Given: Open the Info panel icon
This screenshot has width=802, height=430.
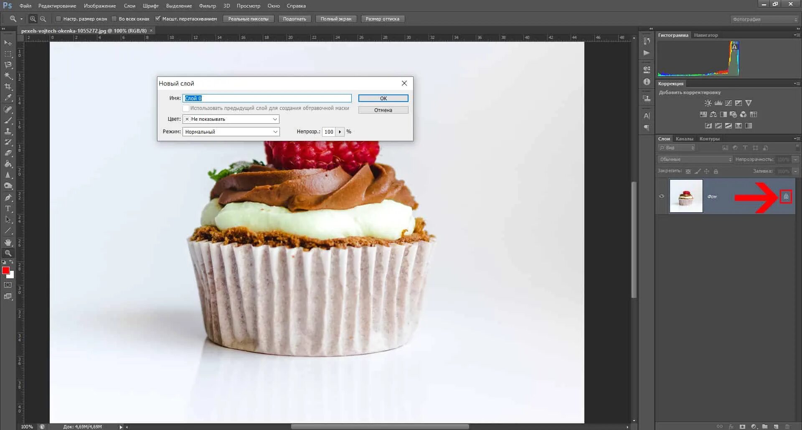Looking at the screenshot, I should point(647,82).
